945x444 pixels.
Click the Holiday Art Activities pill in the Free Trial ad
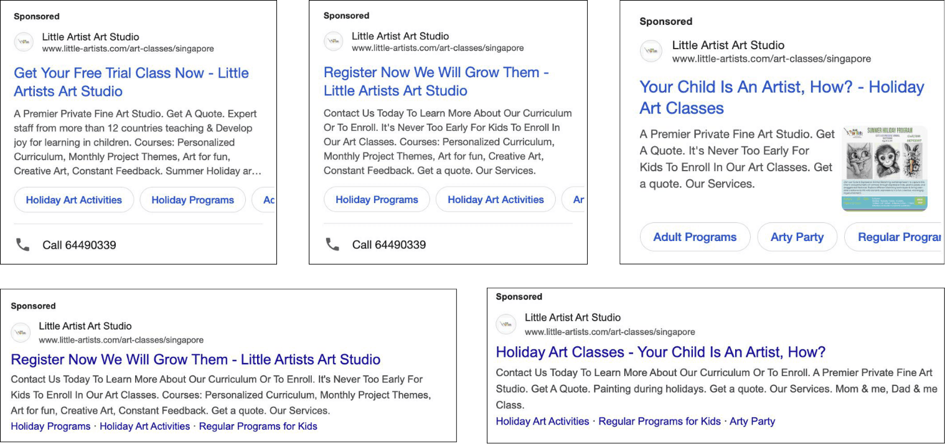point(74,200)
